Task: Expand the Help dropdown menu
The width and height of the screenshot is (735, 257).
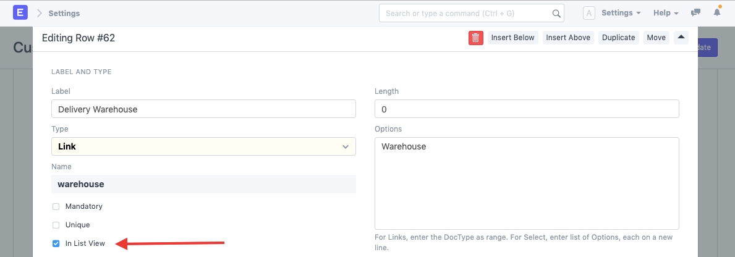Action: click(666, 13)
